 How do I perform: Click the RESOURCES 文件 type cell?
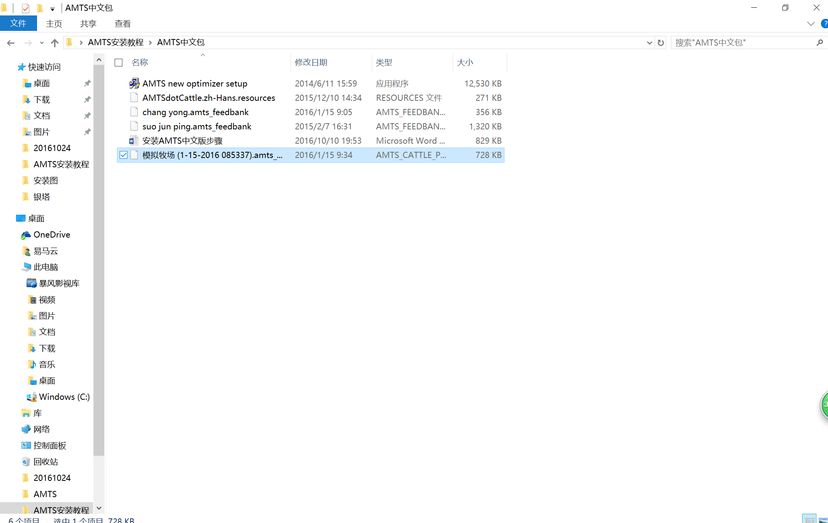(x=409, y=98)
